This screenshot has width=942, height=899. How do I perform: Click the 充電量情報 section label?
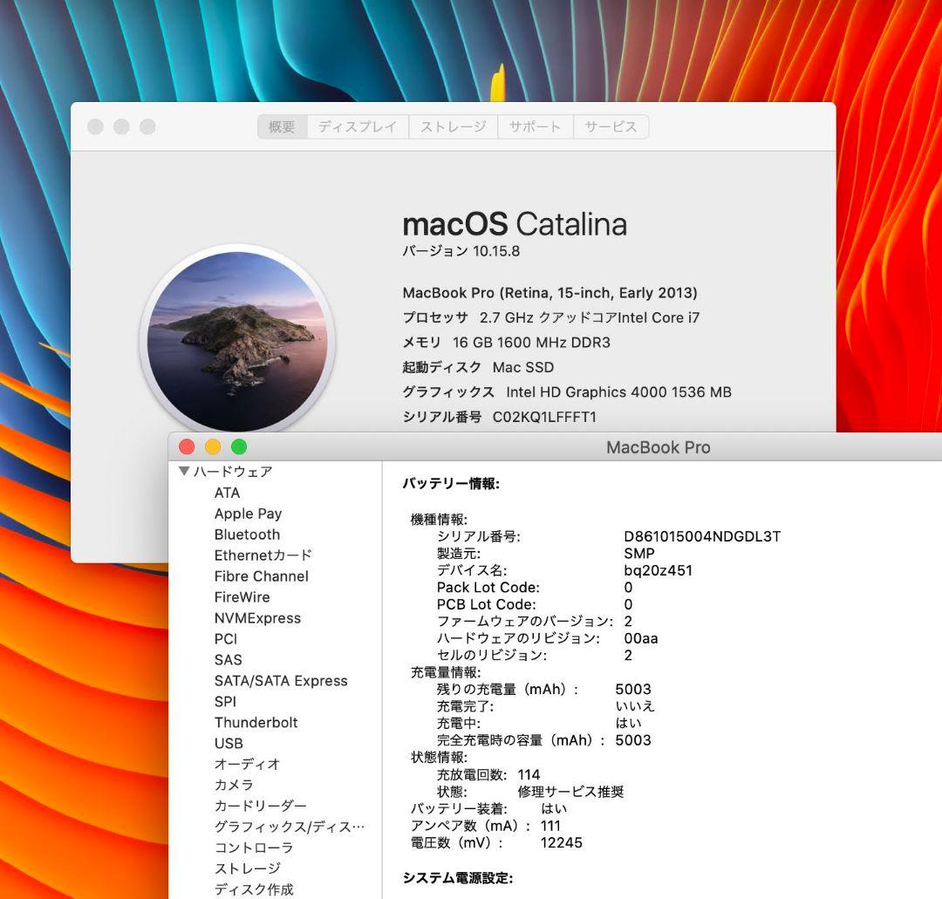tap(445, 672)
